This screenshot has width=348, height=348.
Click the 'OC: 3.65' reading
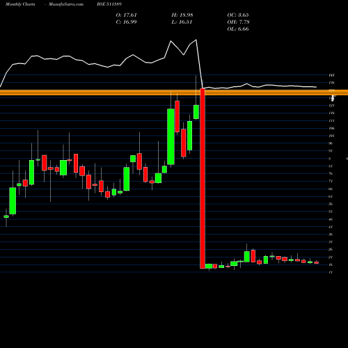238,15
